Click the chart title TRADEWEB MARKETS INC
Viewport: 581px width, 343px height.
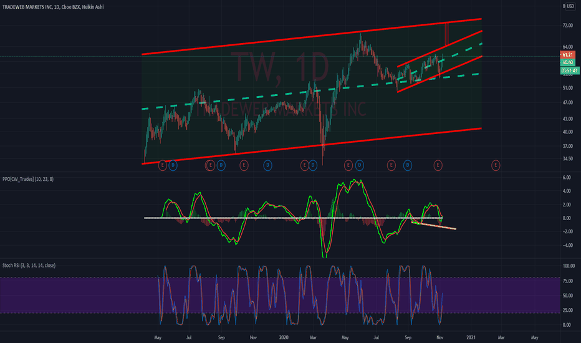point(27,7)
